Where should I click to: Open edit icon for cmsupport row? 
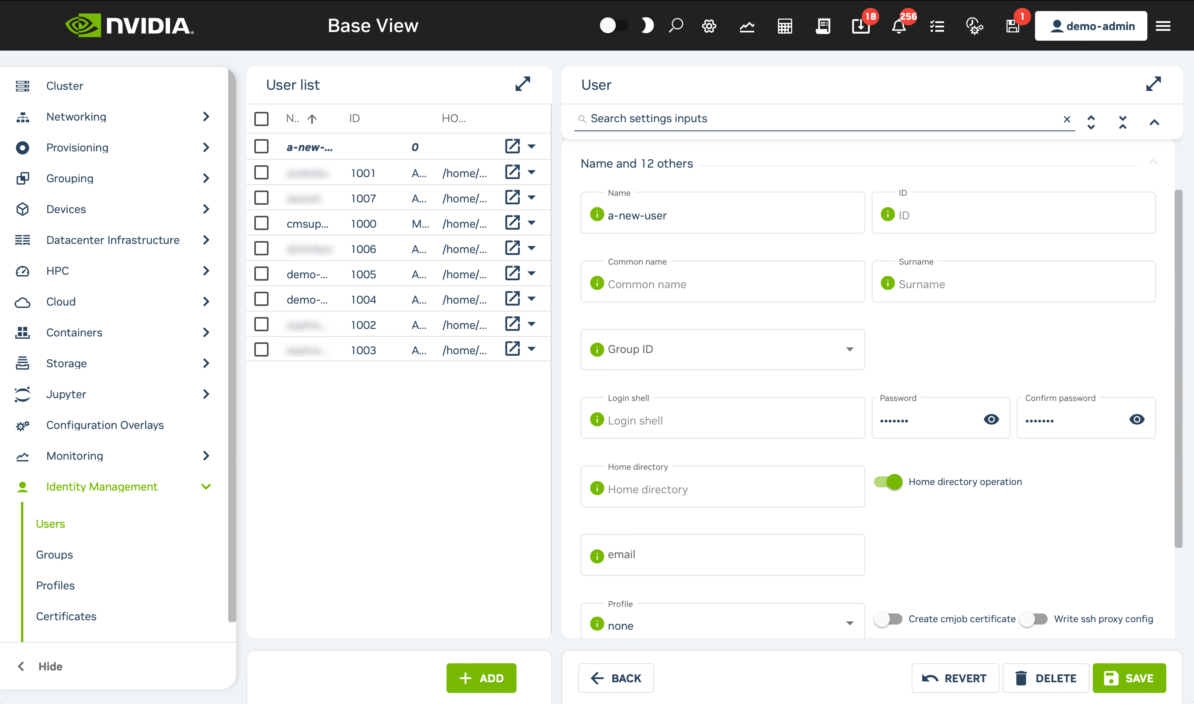[513, 223]
